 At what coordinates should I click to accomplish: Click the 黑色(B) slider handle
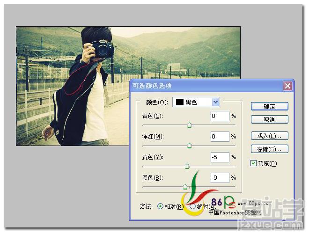click(x=185, y=187)
